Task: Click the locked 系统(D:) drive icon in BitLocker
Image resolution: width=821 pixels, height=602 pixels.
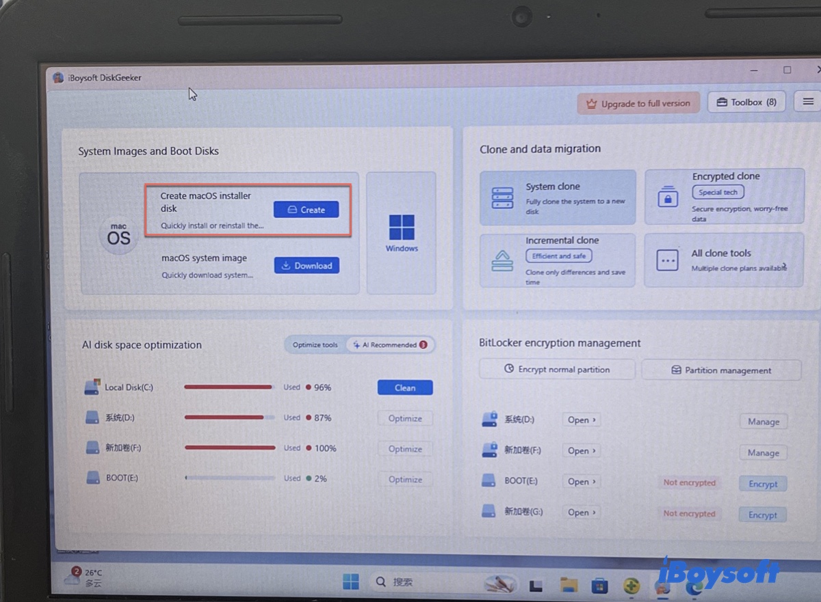Action: click(x=490, y=418)
